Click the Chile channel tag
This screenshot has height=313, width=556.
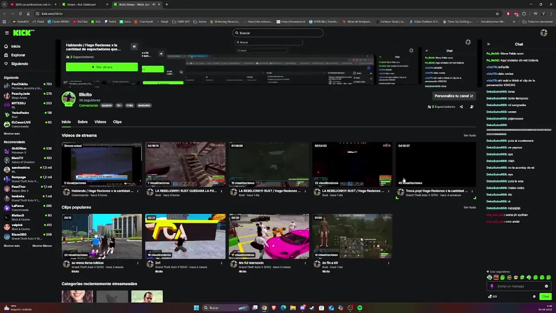tap(129, 106)
